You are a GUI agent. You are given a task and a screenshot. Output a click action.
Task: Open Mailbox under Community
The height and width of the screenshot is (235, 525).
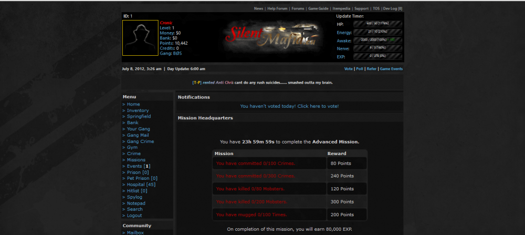tap(135, 232)
